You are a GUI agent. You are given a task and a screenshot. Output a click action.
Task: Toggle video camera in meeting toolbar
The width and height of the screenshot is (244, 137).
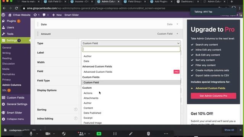click(48, 134)
